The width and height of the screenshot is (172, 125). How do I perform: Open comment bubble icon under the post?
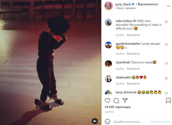[x=116, y=101]
